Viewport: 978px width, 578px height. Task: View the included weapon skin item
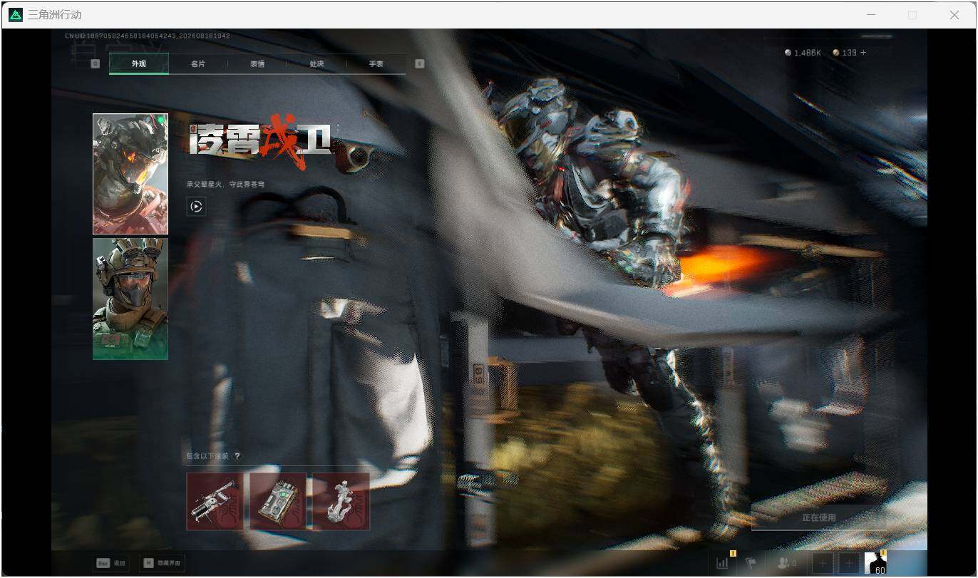215,501
